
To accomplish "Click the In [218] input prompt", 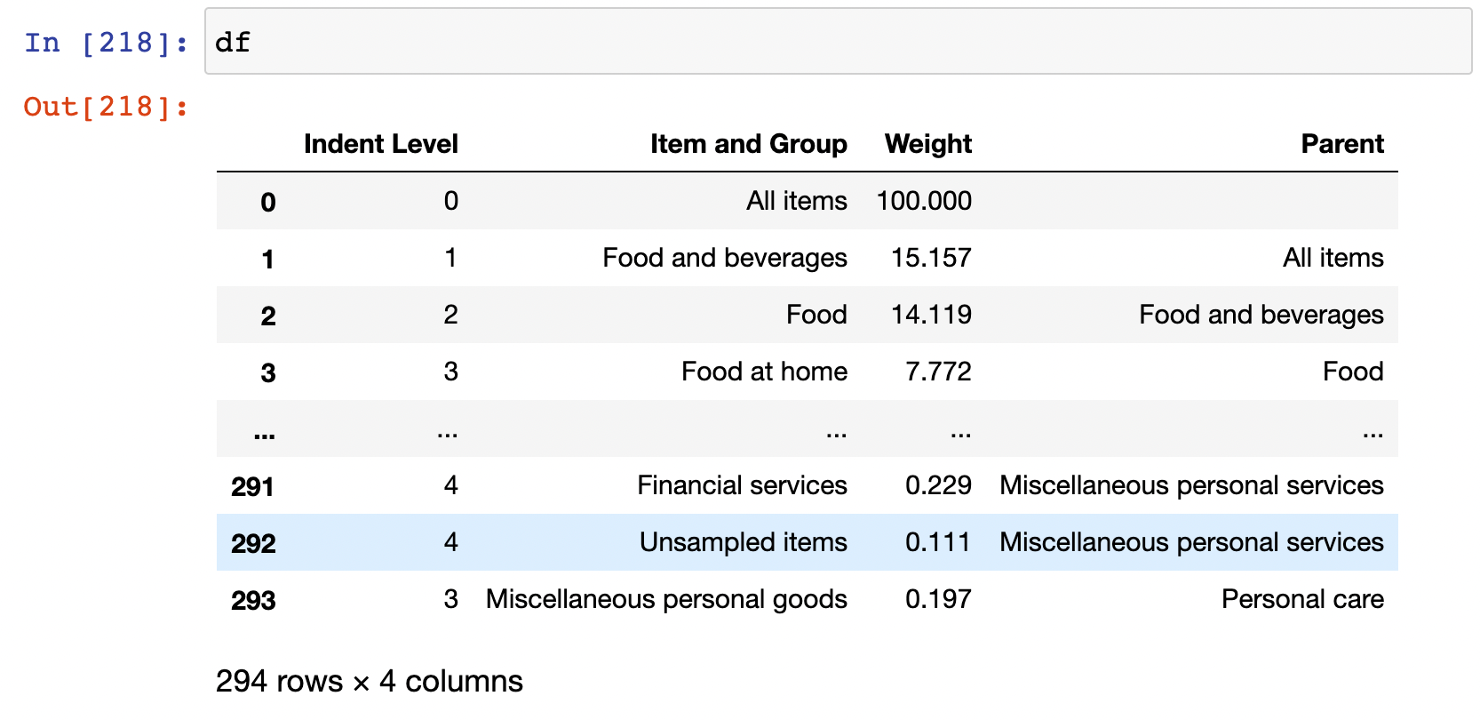I will click(107, 42).
